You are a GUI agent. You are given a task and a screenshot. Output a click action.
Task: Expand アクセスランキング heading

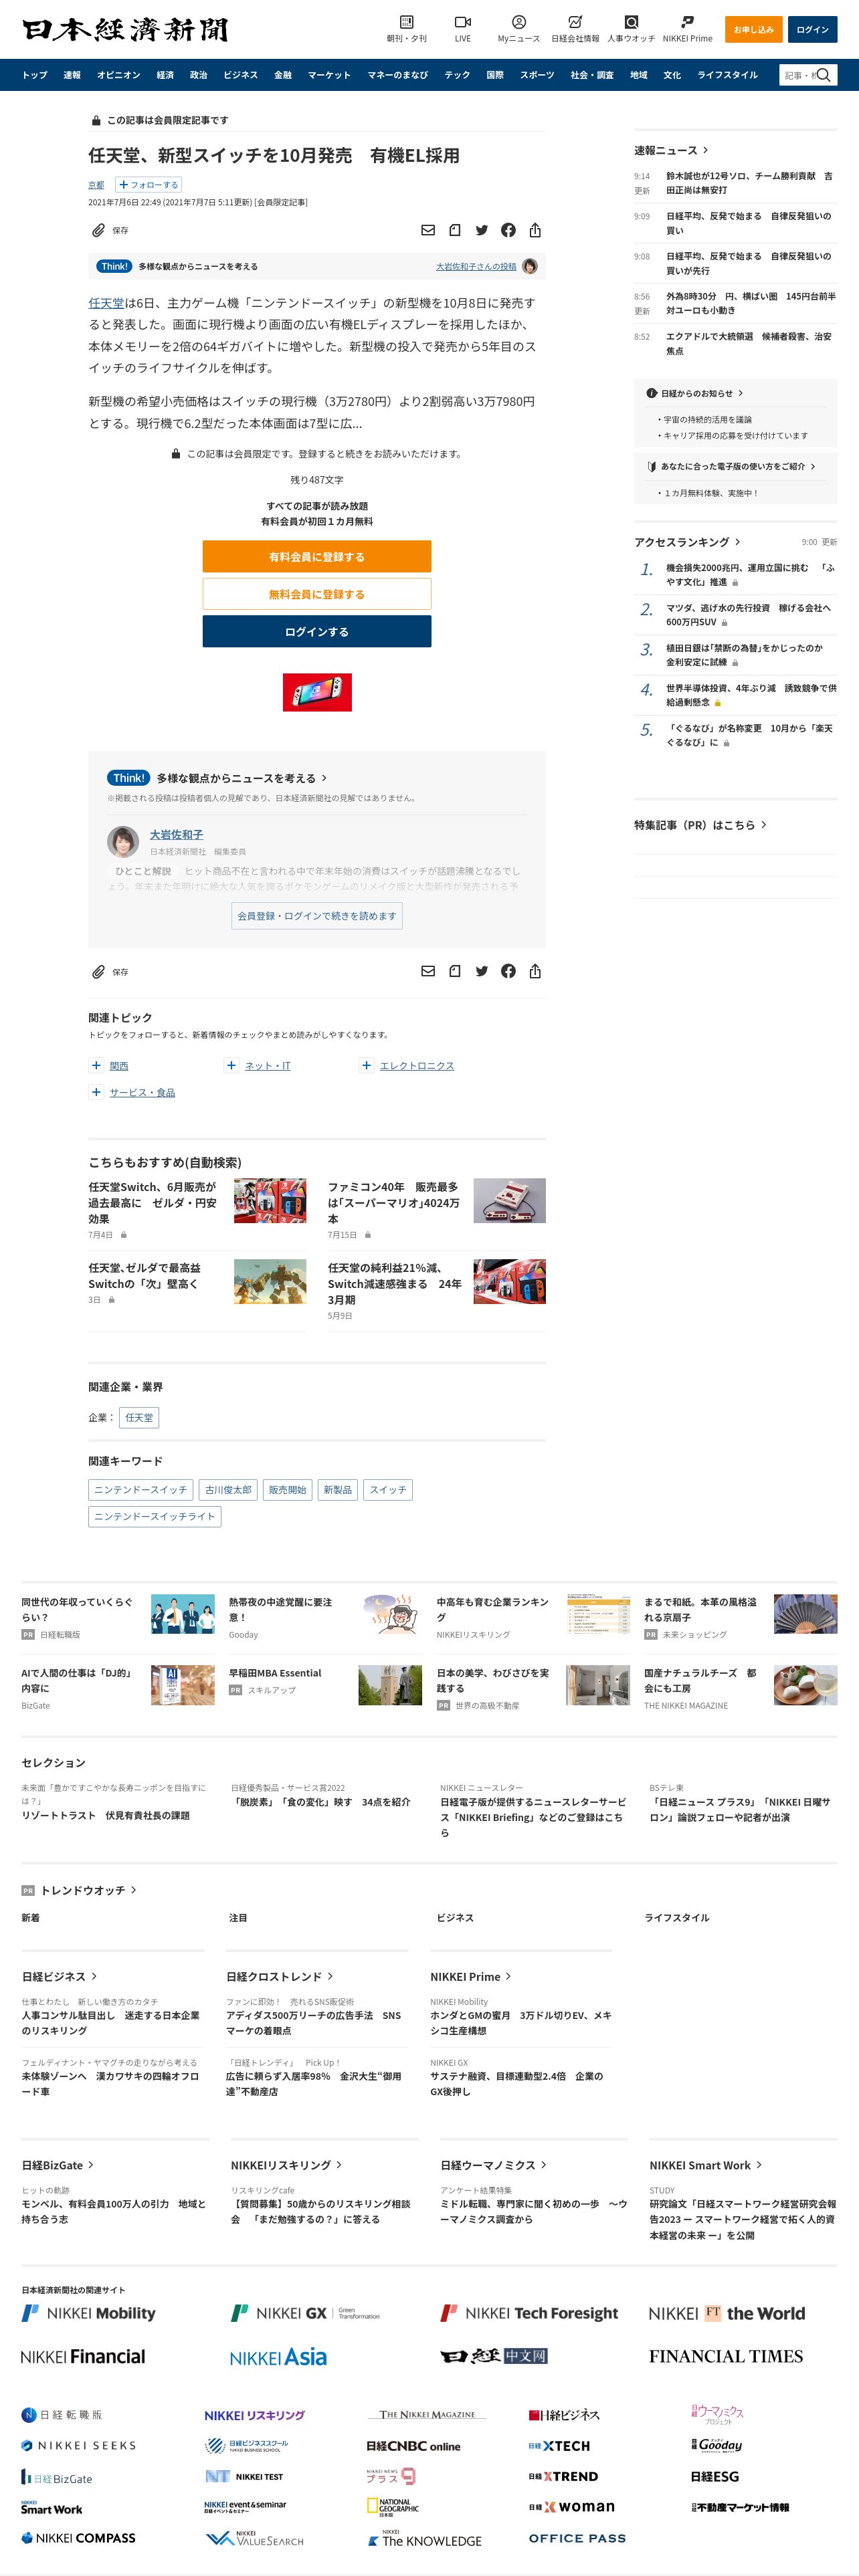(x=687, y=542)
